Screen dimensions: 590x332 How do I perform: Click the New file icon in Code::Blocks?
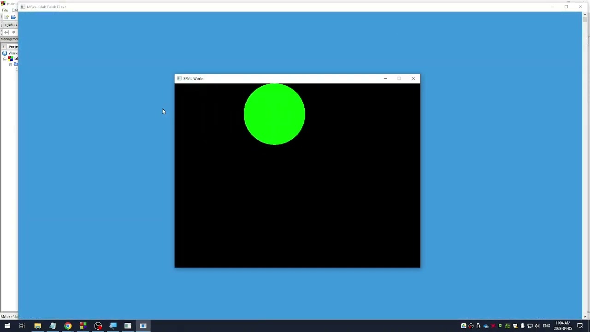6,17
